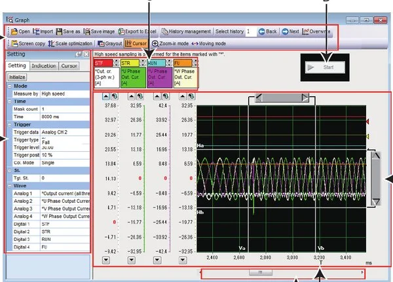The image size is (393, 282).
Task: Collapse the St. section
Action: point(10,171)
